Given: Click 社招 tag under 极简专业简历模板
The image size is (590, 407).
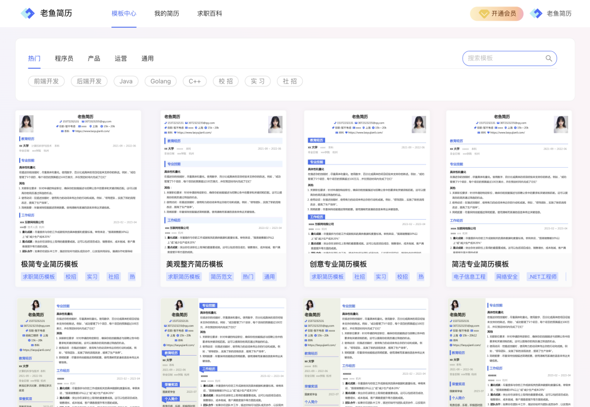Looking at the screenshot, I should tap(114, 277).
